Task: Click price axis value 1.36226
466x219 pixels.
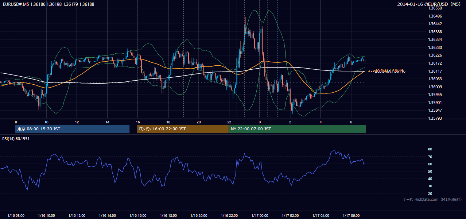Action: [x=435, y=55]
